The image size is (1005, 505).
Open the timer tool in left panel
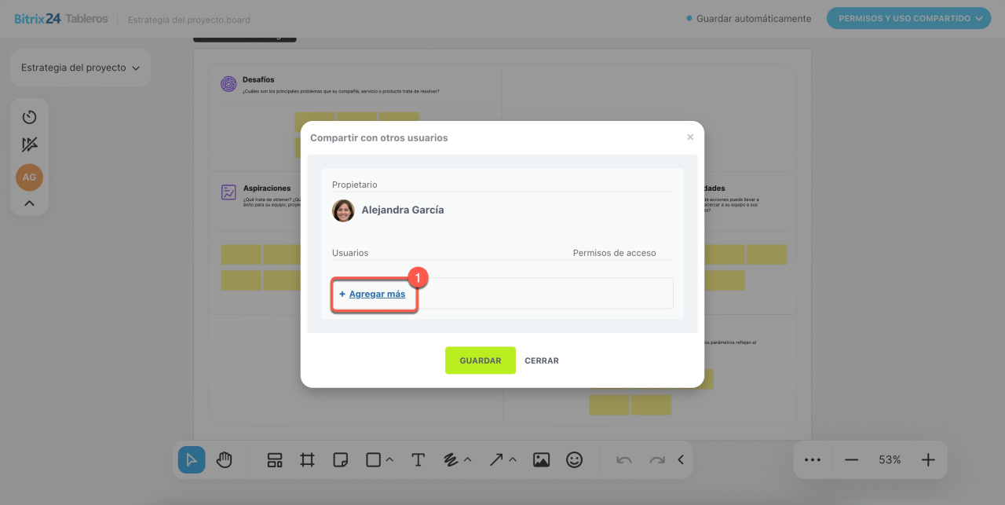[30, 117]
